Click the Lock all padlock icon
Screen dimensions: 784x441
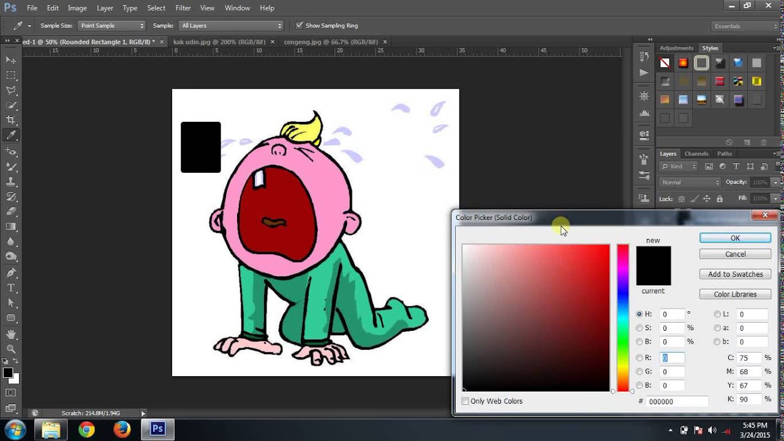[720, 198]
